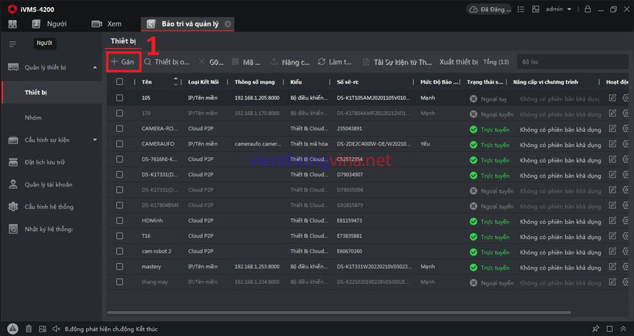Collapse the sidebar with hamburger icon
Viewport: 634px width, 336px height.
tap(12, 44)
